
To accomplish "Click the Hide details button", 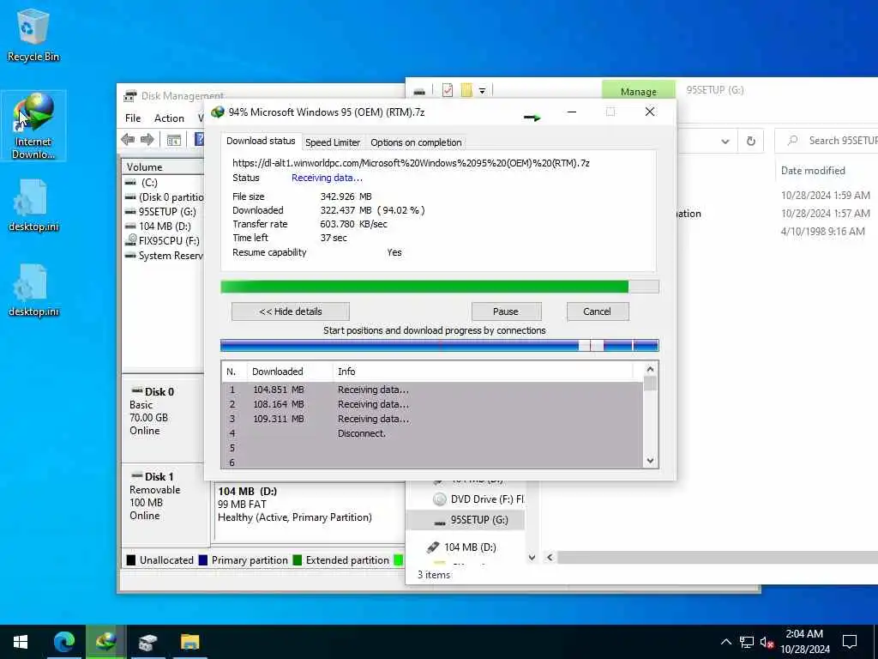I will pyautogui.click(x=291, y=311).
